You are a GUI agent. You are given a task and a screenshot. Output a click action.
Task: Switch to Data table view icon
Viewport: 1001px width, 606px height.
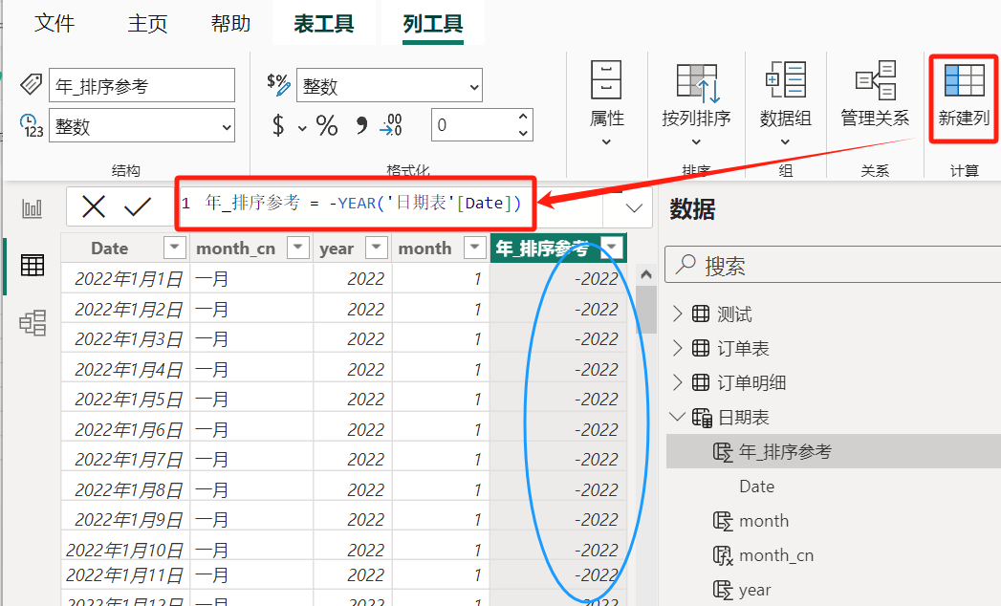(32, 265)
